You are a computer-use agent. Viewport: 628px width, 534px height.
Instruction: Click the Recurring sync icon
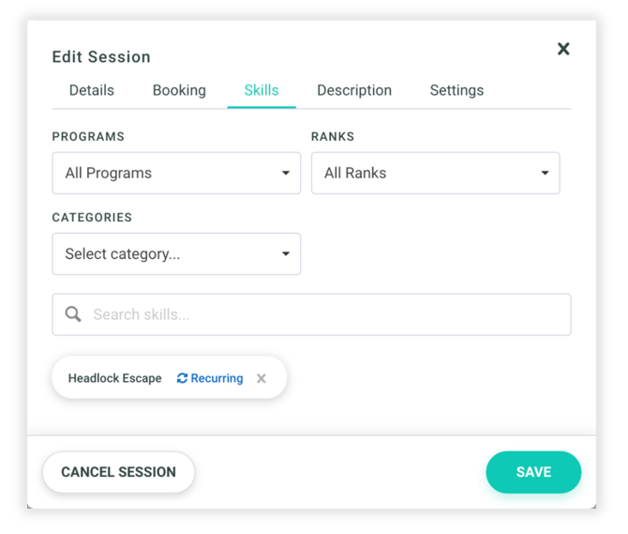(183, 379)
